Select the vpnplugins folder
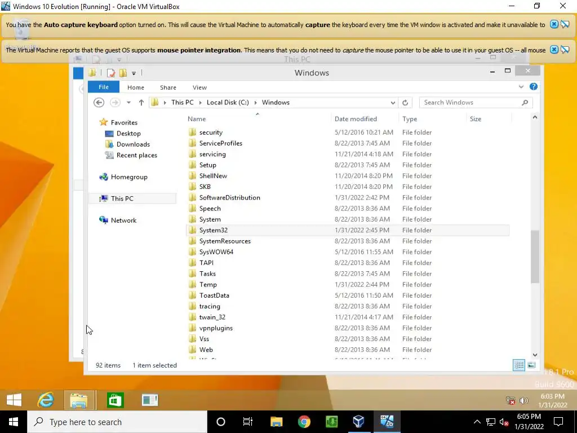 [216, 328]
